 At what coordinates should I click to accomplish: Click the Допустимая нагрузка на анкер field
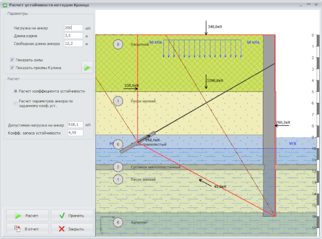75,125
